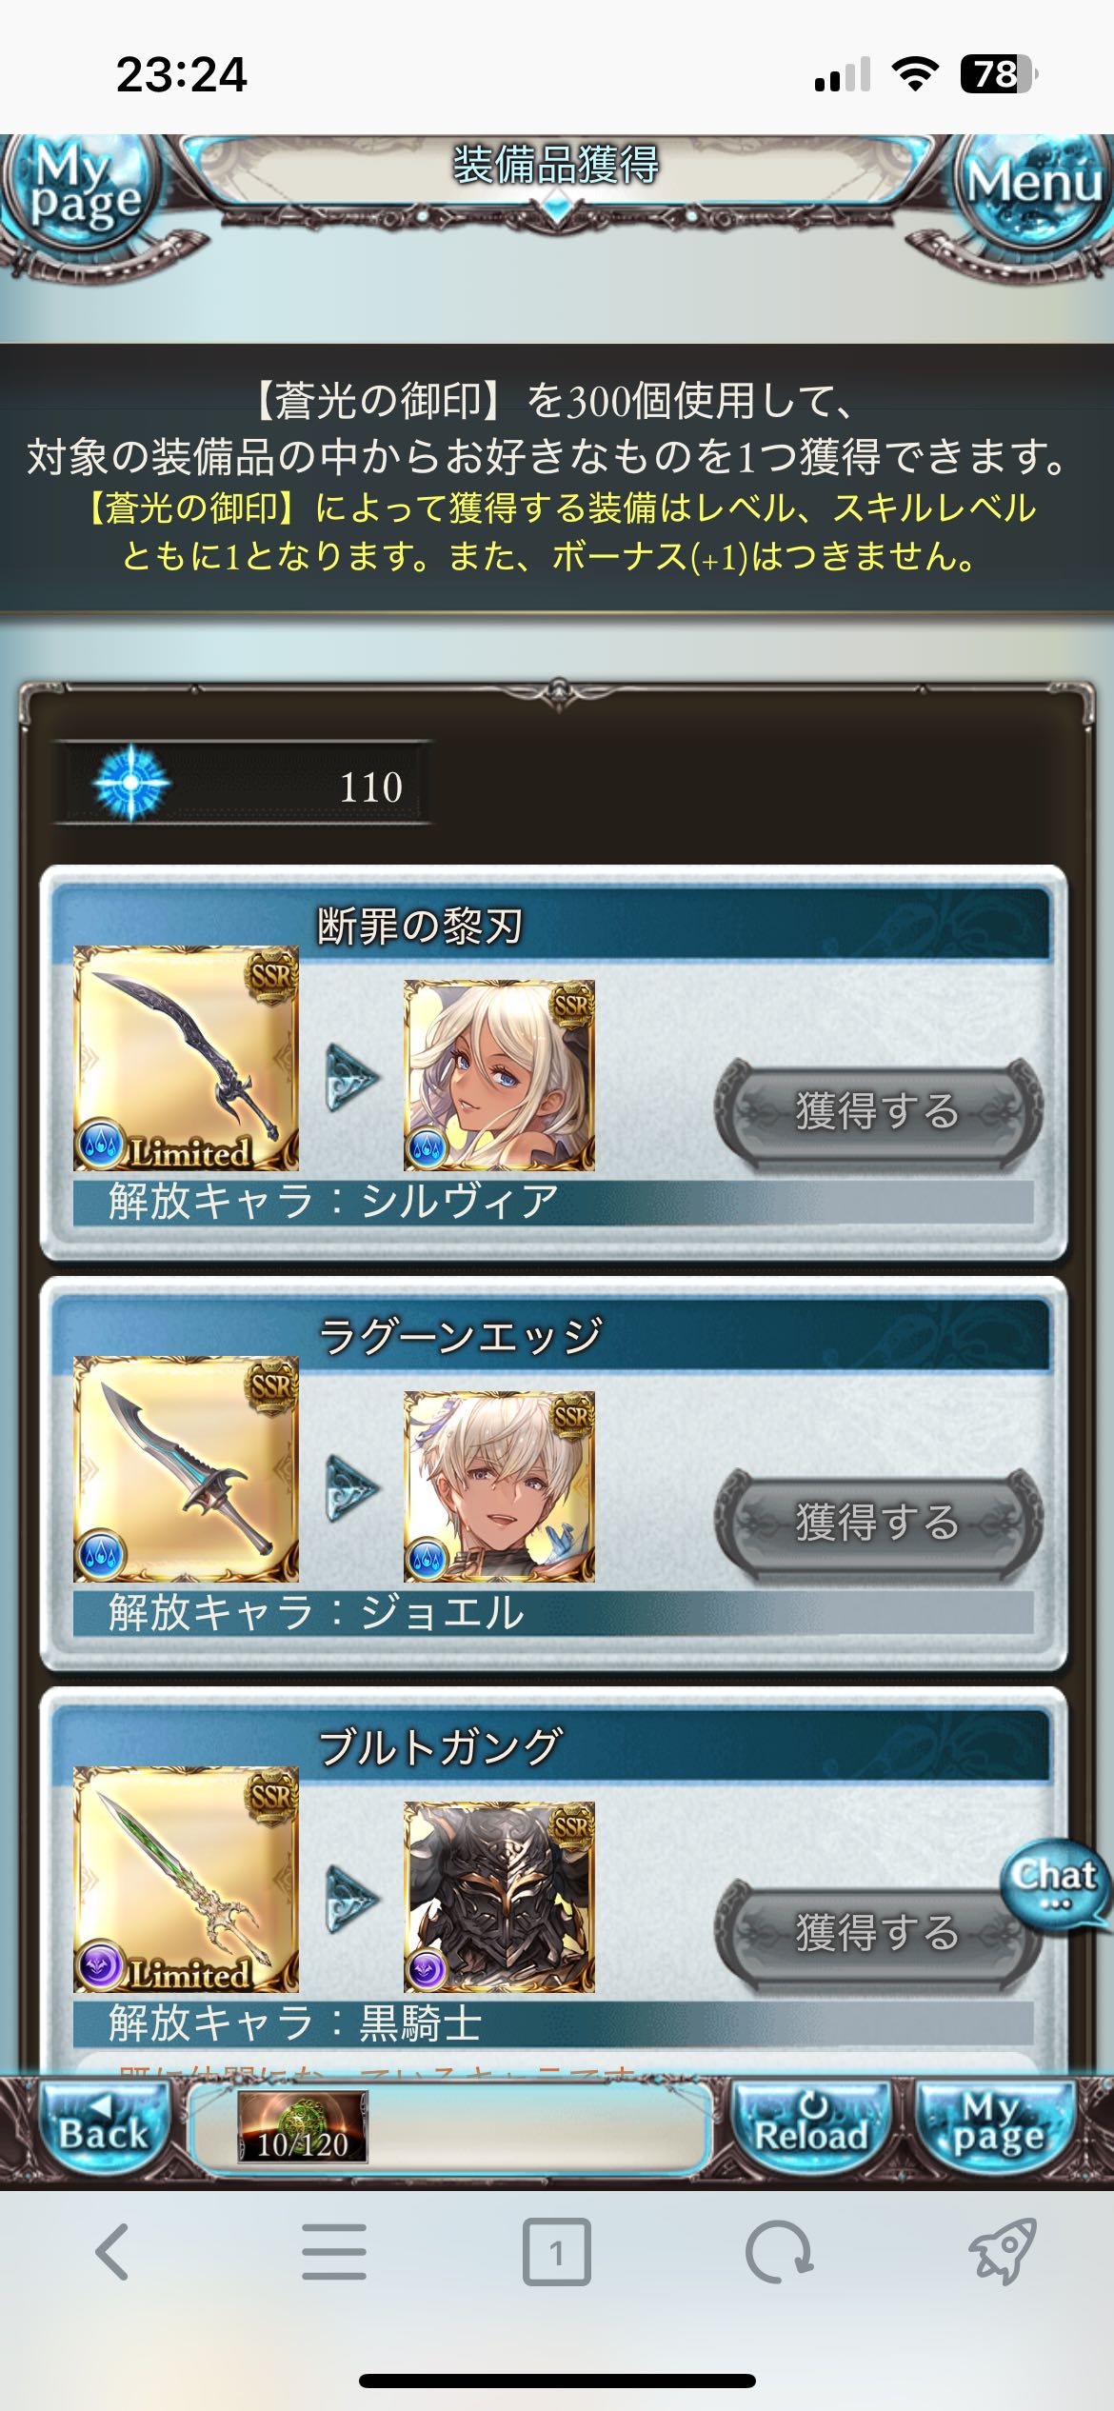Obtain ラグーンエッジ with 獲得する button
1114x2411 pixels.
tap(878, 1522)
